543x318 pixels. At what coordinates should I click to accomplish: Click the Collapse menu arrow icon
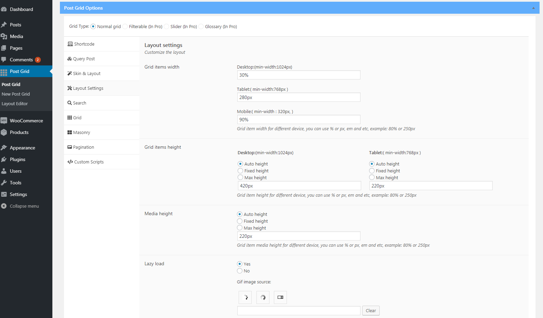4,206
